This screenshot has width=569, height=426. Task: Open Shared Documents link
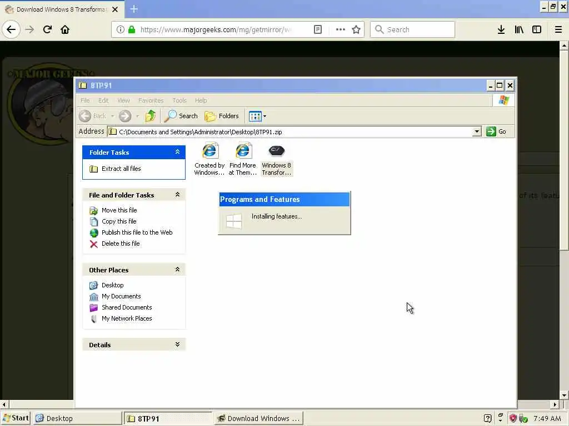pos(127,307)
